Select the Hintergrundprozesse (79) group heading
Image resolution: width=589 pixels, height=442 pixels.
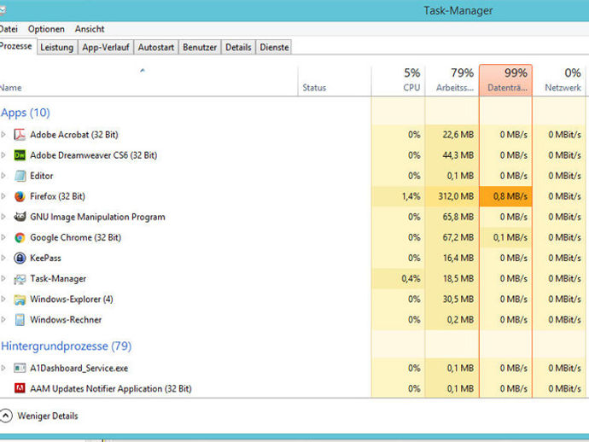click(66, 346)
